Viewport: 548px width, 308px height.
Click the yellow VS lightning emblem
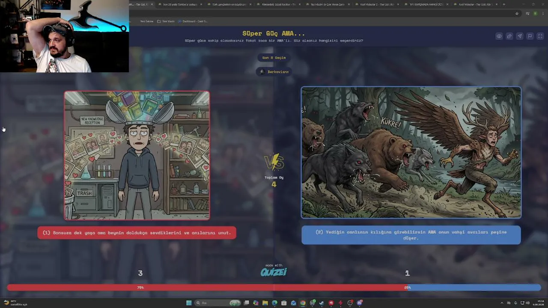[x=274, y=163]
